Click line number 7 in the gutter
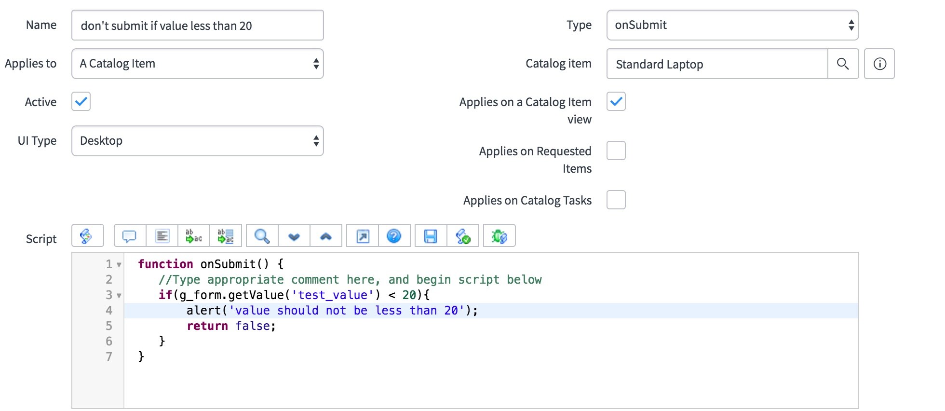This screenshot has width=945, height=411. pos(109,356)
